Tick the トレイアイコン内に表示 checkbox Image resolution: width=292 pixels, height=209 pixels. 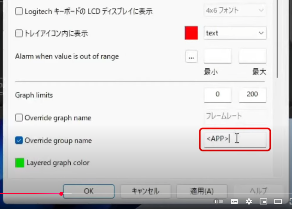19,34
